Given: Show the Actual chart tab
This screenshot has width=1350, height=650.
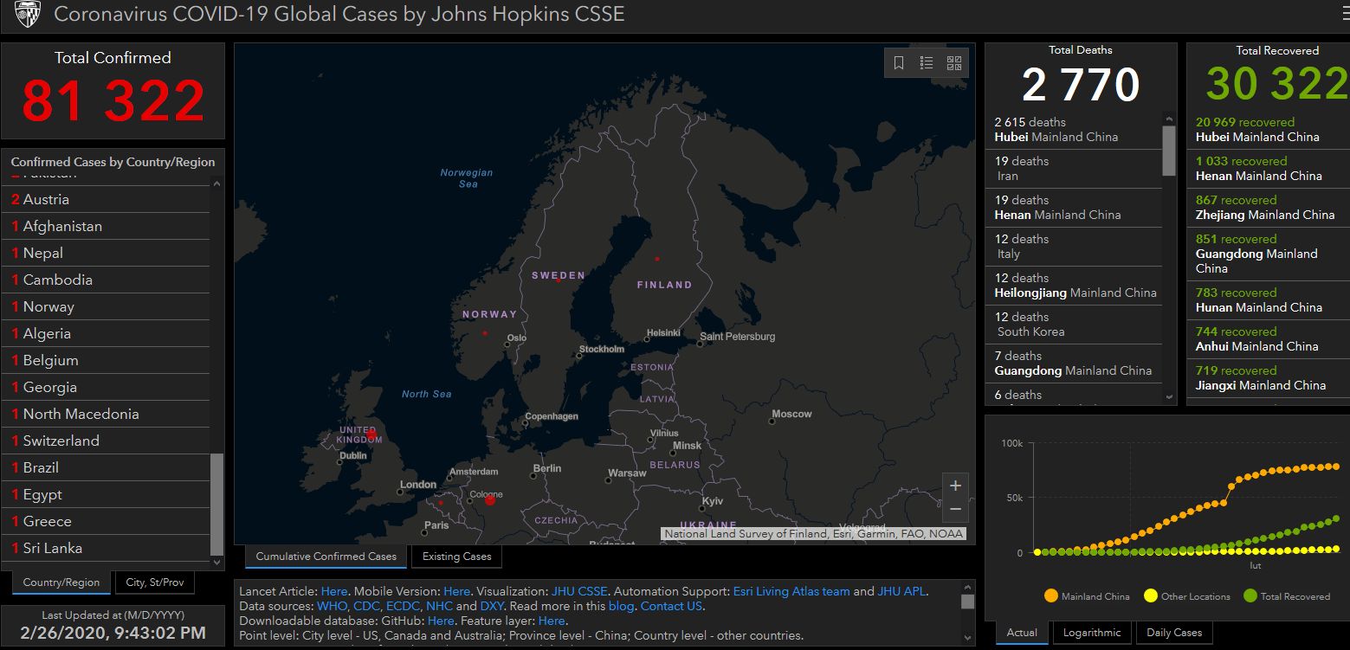Looking at the screenshot, I should pos(1022,633).
